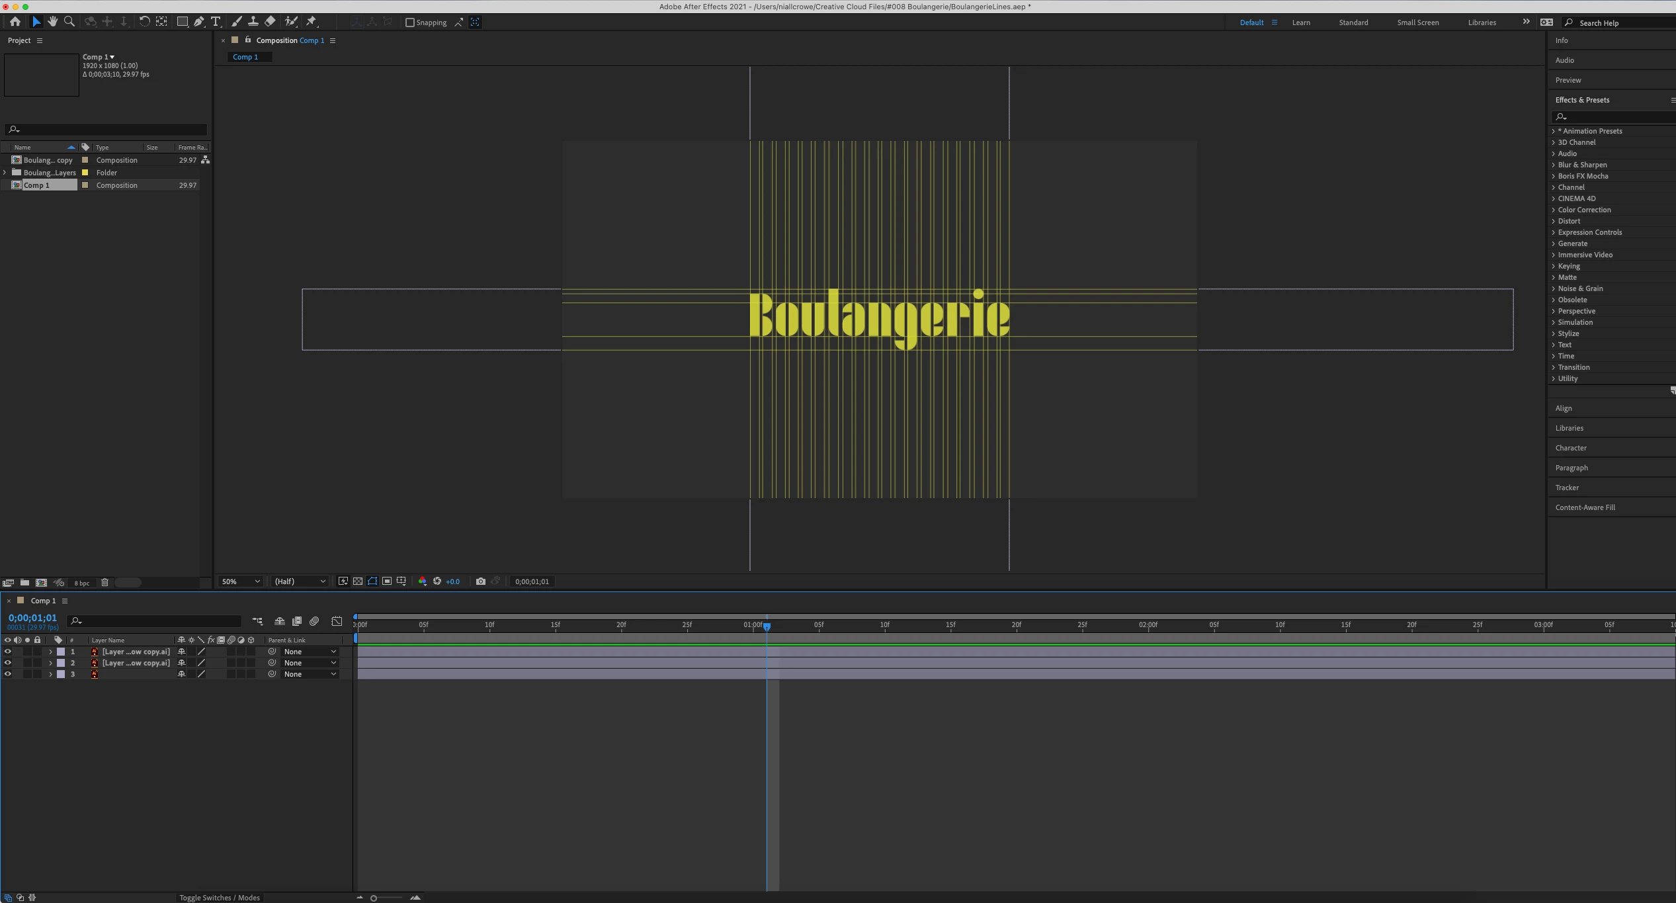Pick the Rotation tool
Screen dimensions: 1676x903
click(x=144, y=22)
